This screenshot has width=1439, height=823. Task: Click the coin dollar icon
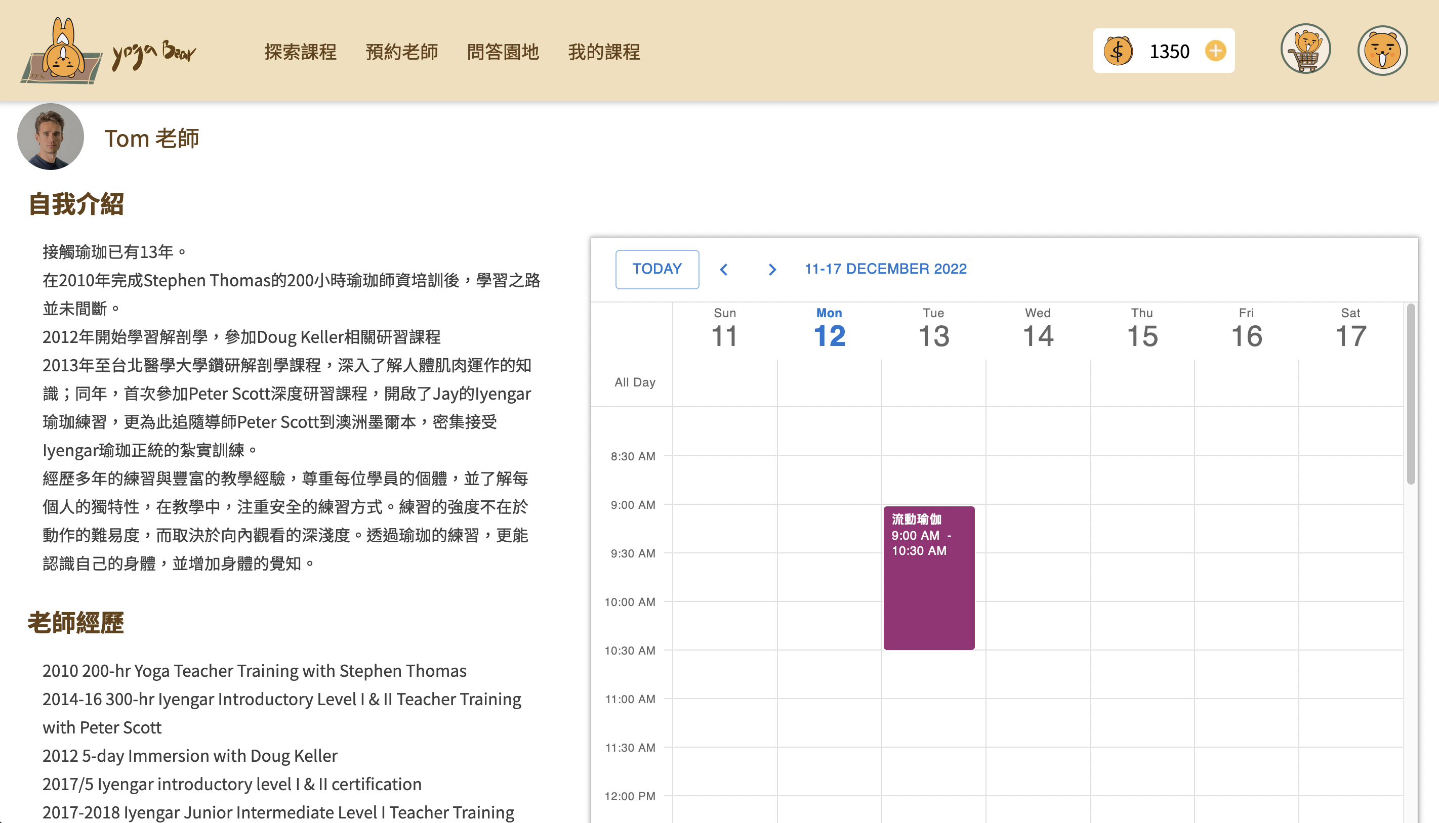(1118, 51)
